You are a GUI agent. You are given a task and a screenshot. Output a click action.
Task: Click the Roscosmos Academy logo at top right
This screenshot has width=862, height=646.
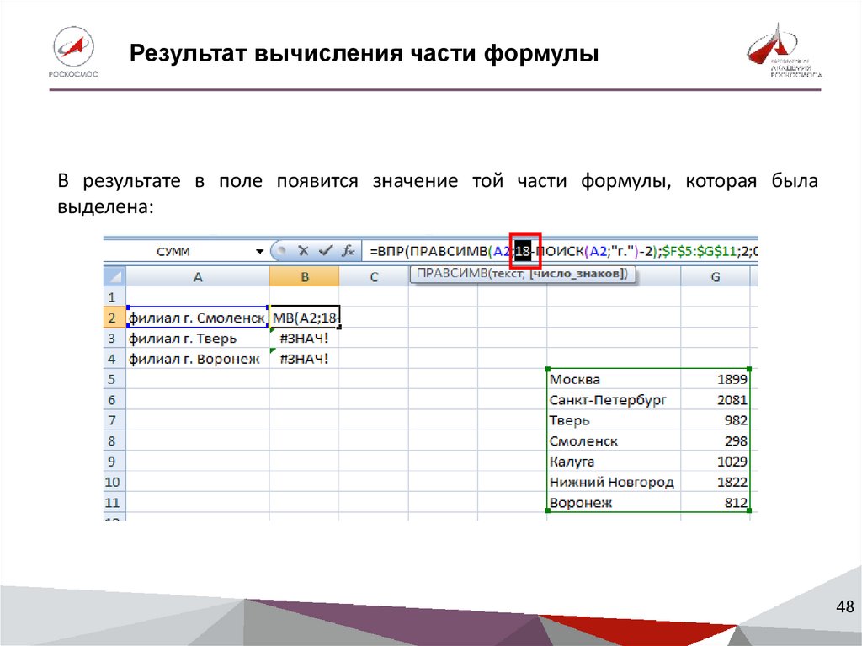pyautogui.click(x=784, y=52)
